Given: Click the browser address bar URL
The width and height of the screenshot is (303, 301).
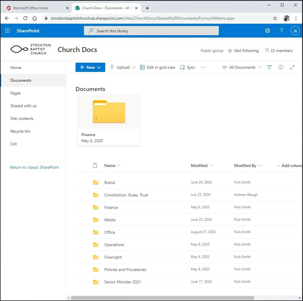Looking at the screenshot, I should [142, 18].
